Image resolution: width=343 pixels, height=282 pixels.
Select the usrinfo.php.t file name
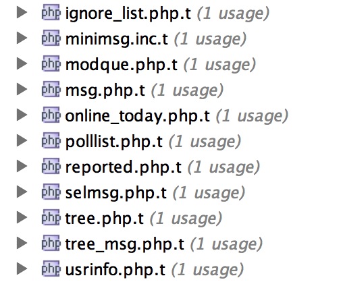pos(115,270)
